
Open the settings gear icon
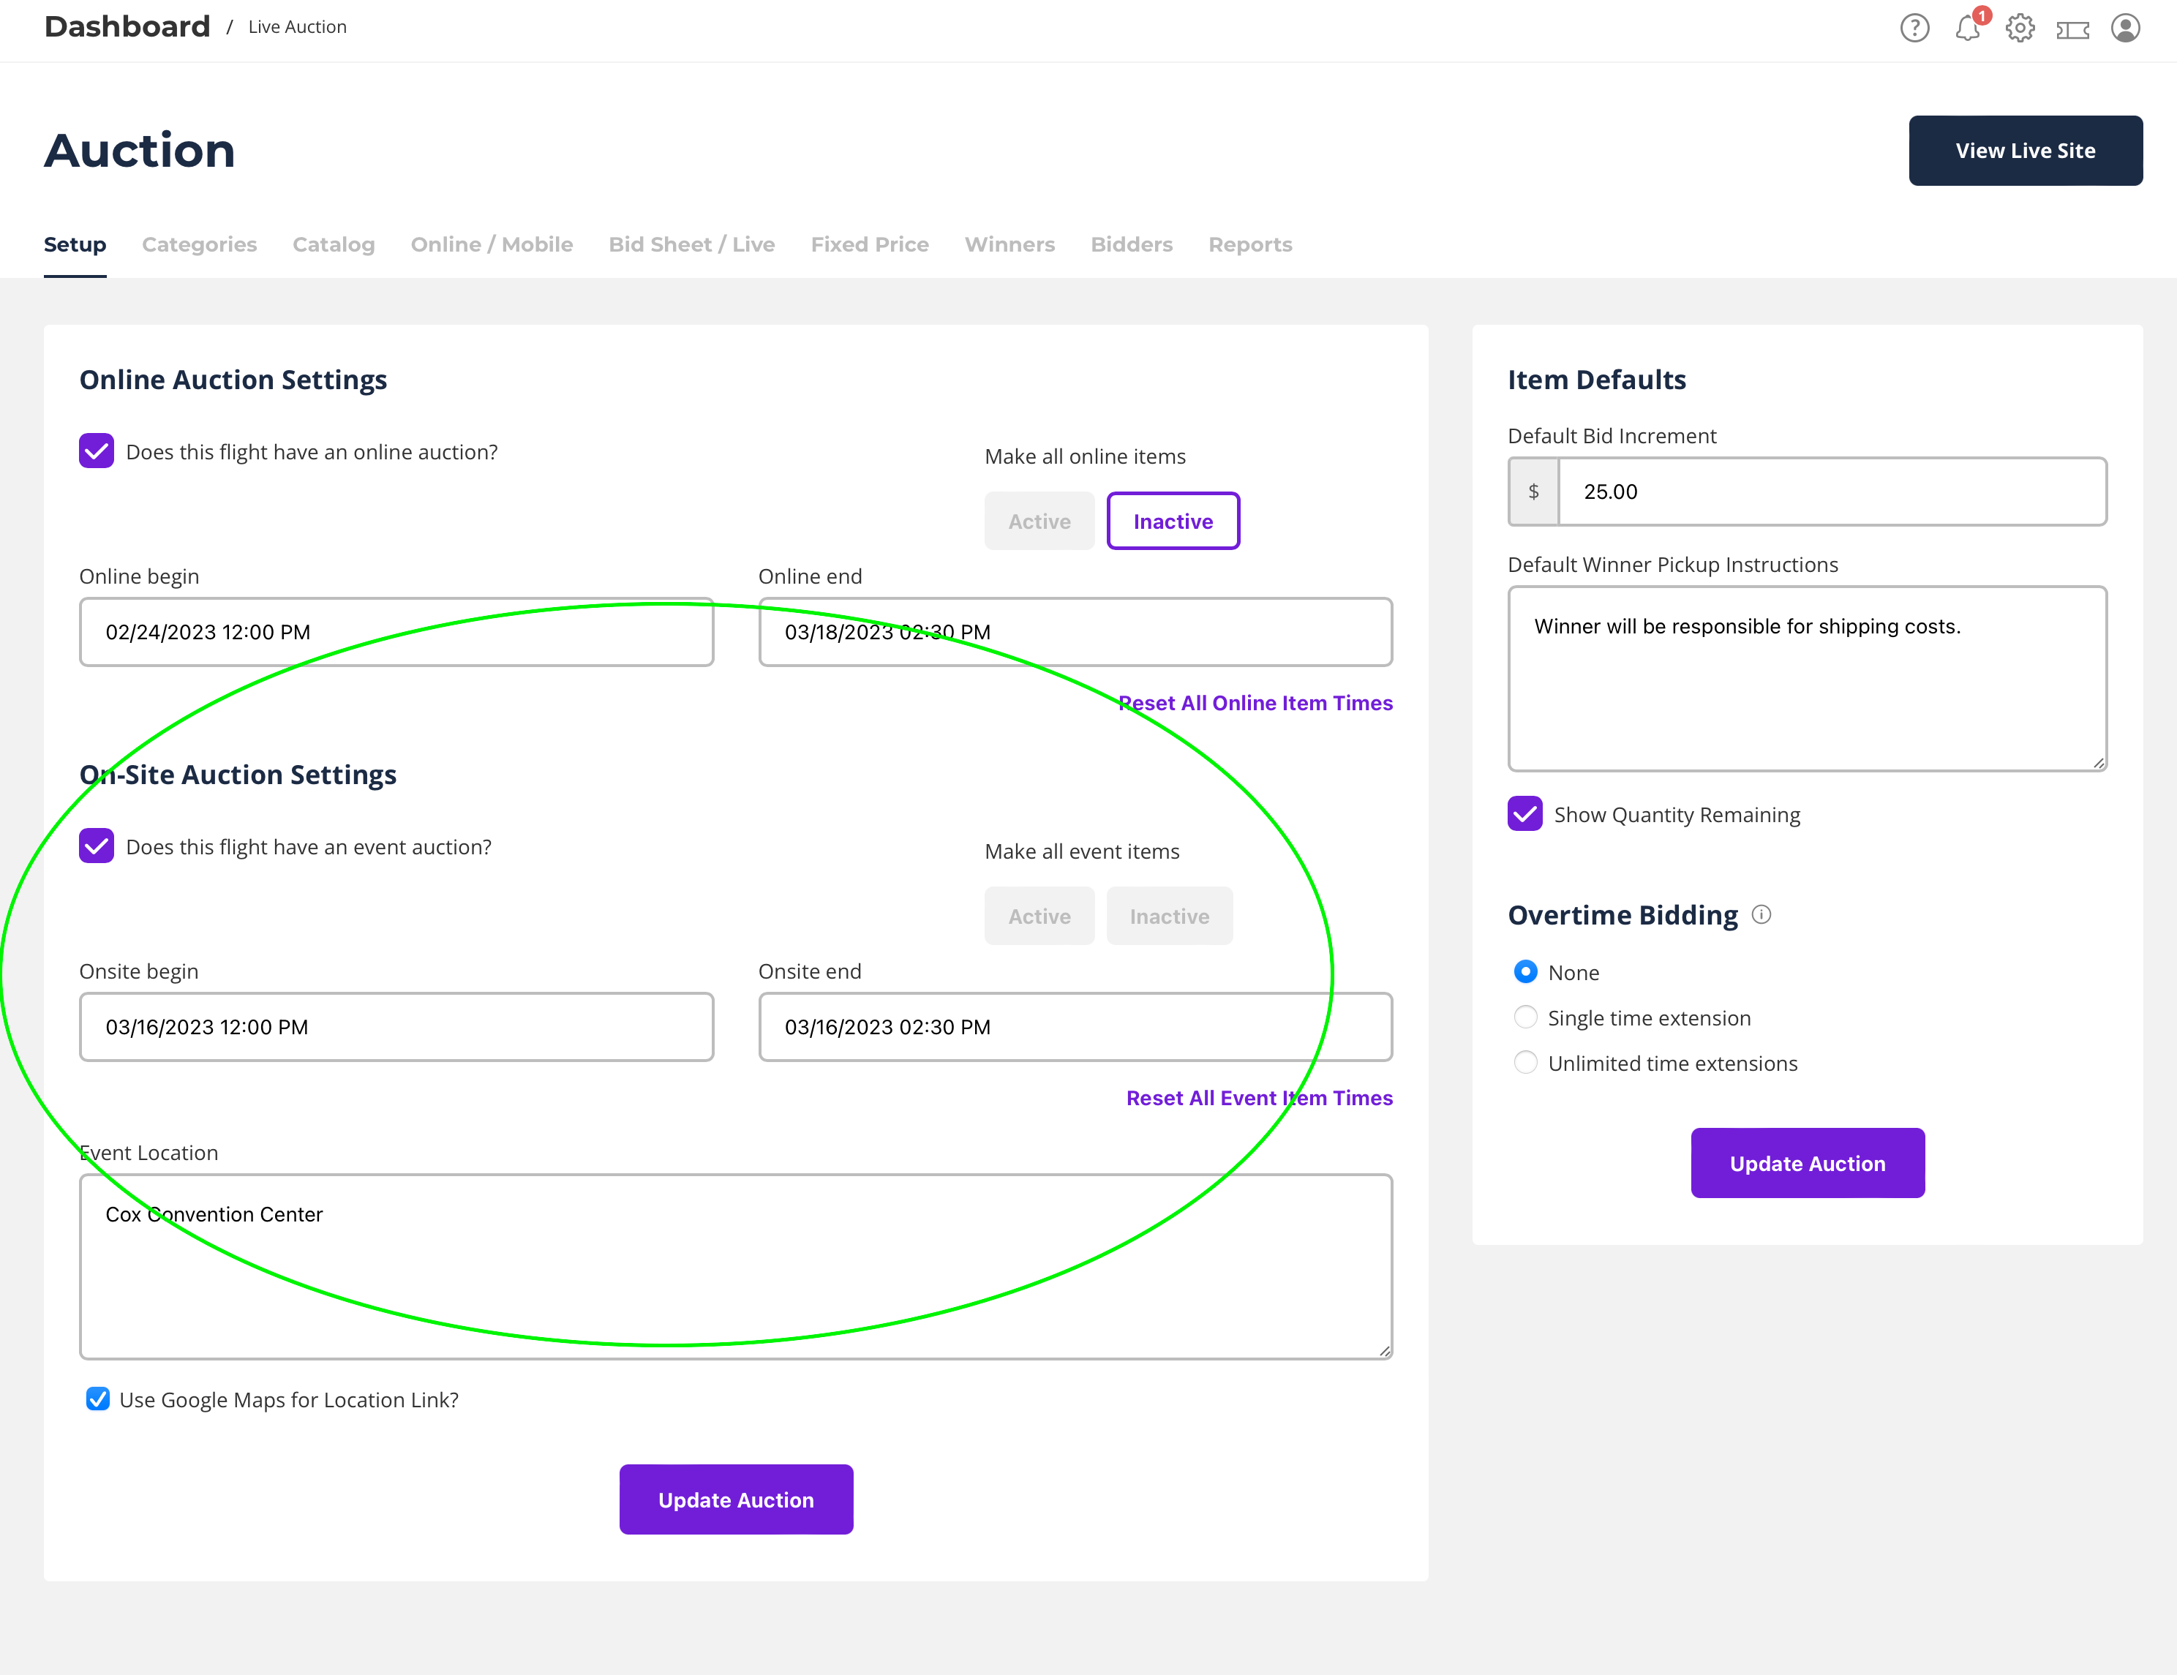(x=2020, y=28)
